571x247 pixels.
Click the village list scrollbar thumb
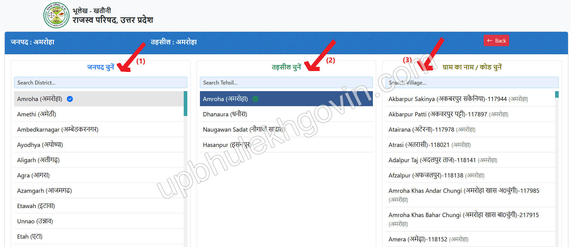[557, 94]
